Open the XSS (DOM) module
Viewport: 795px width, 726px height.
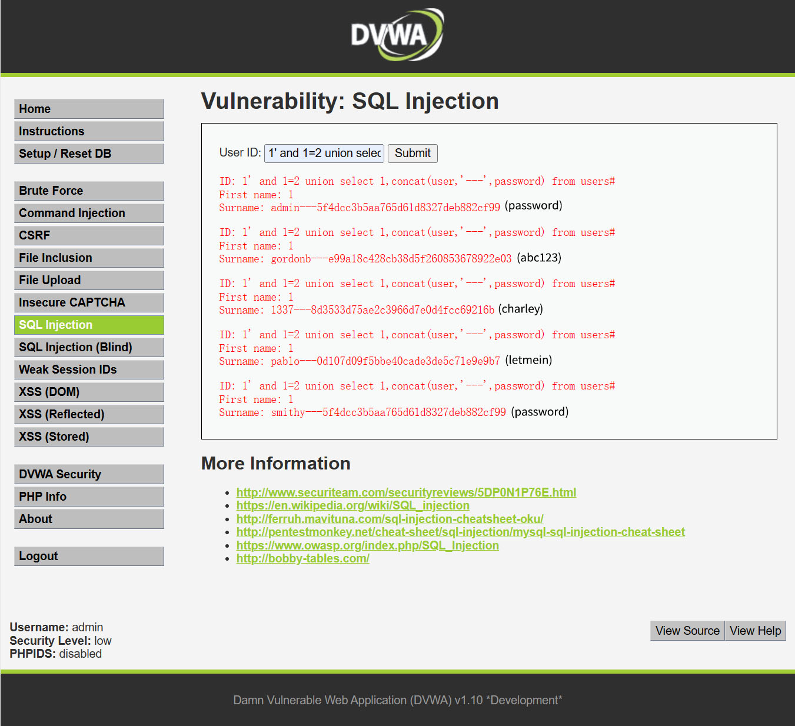click(89, 392)
